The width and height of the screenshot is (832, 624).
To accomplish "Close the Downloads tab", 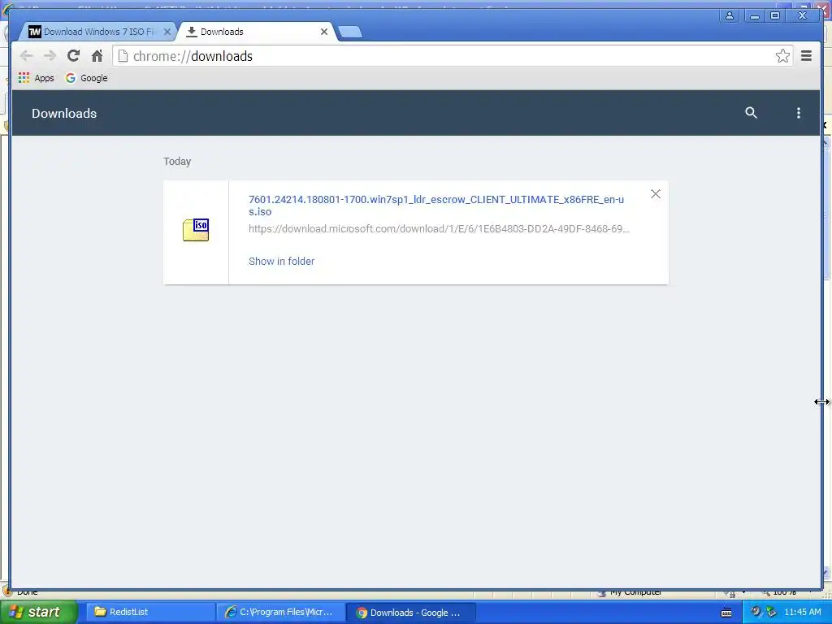I will [x=324, y=32].
